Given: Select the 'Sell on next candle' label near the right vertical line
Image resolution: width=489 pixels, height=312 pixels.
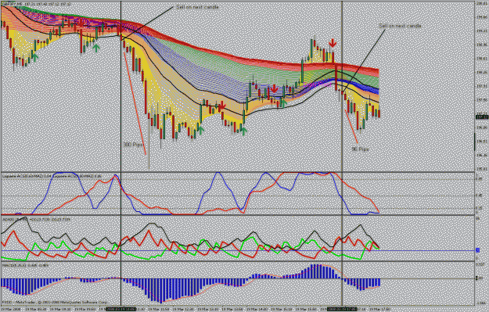Looking at the screenshot, I should click(400, 26).
